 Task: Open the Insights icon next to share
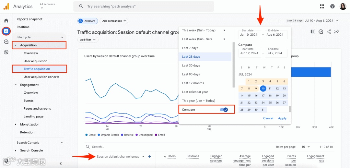coord(321,32)
